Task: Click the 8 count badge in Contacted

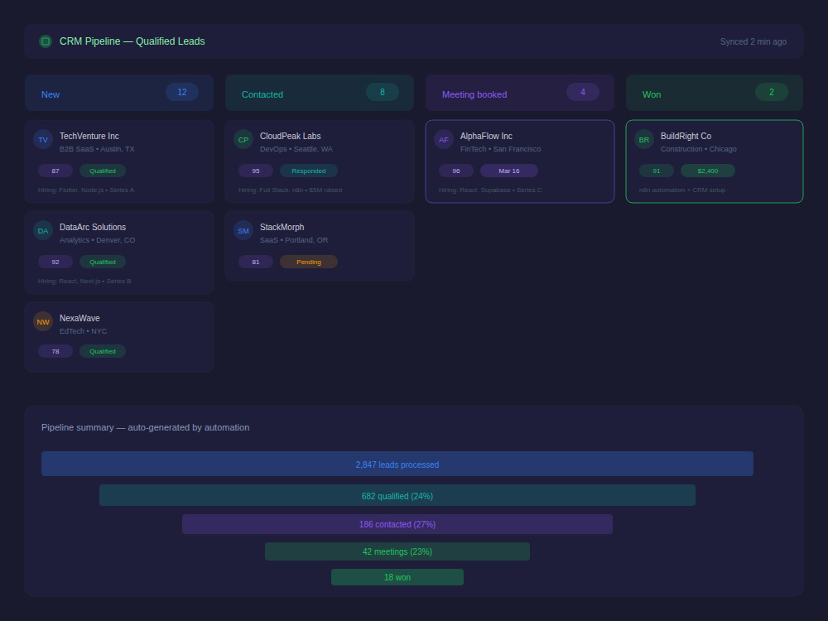Action: pos(383,92)
